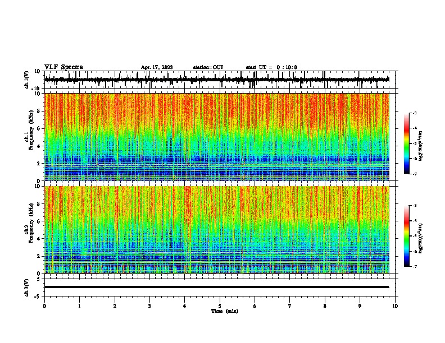Click the ch.2 spectrogram color scale bar
Viewport: 445px width, 343px height.
[406, 236]
